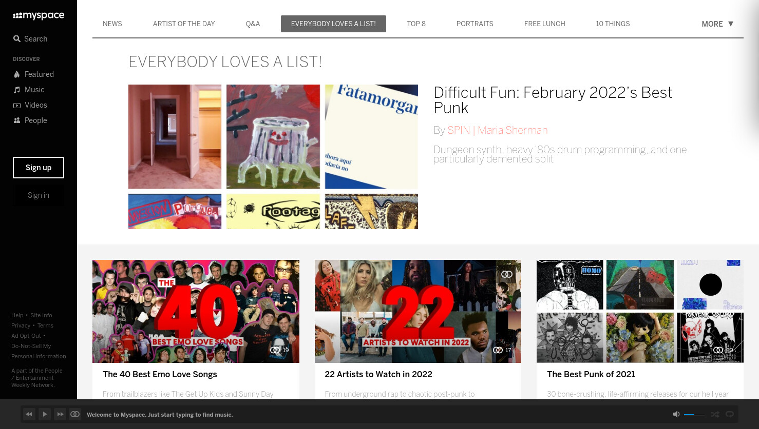Screen dimensions: 759x429
Task: Open the Terms footer link
Action: (45, 325)
